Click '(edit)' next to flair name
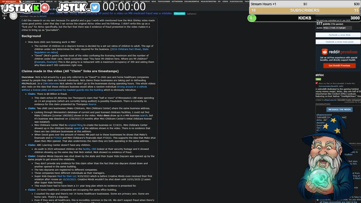 [x=341, y=86]
